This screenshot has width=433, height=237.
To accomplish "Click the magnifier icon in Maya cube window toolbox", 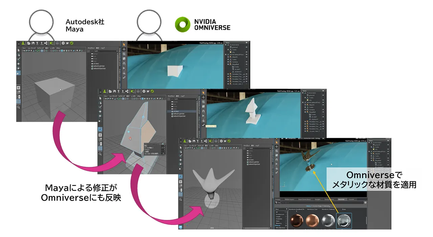I will coord(19,107).
